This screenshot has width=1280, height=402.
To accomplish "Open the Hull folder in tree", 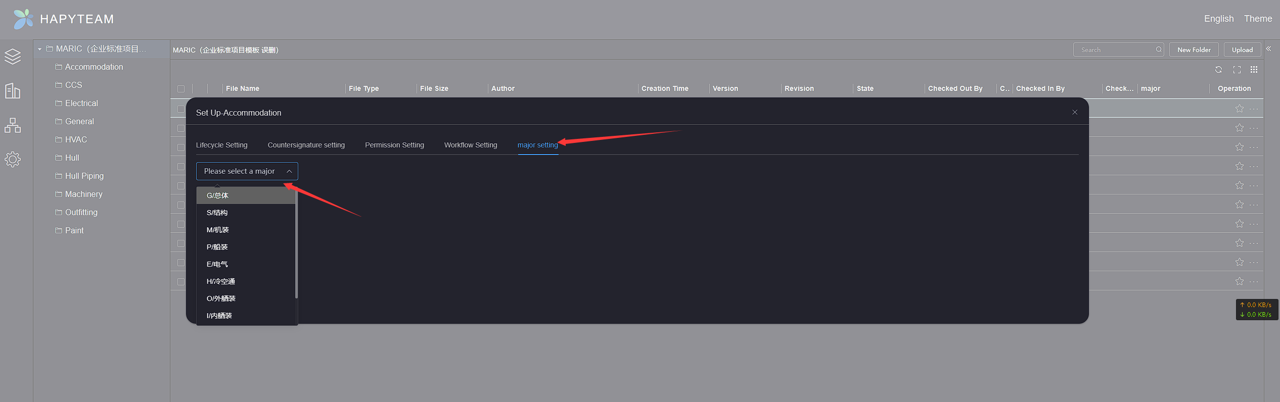I will click(x=72, y=158).
